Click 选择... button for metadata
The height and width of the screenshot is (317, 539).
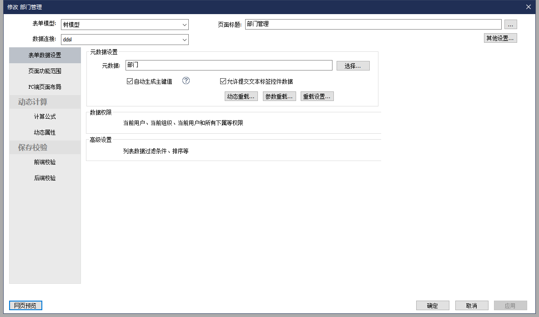pos(353,66)
